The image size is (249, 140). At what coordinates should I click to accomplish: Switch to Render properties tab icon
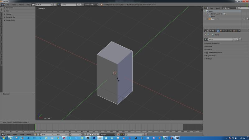(210, 30)
